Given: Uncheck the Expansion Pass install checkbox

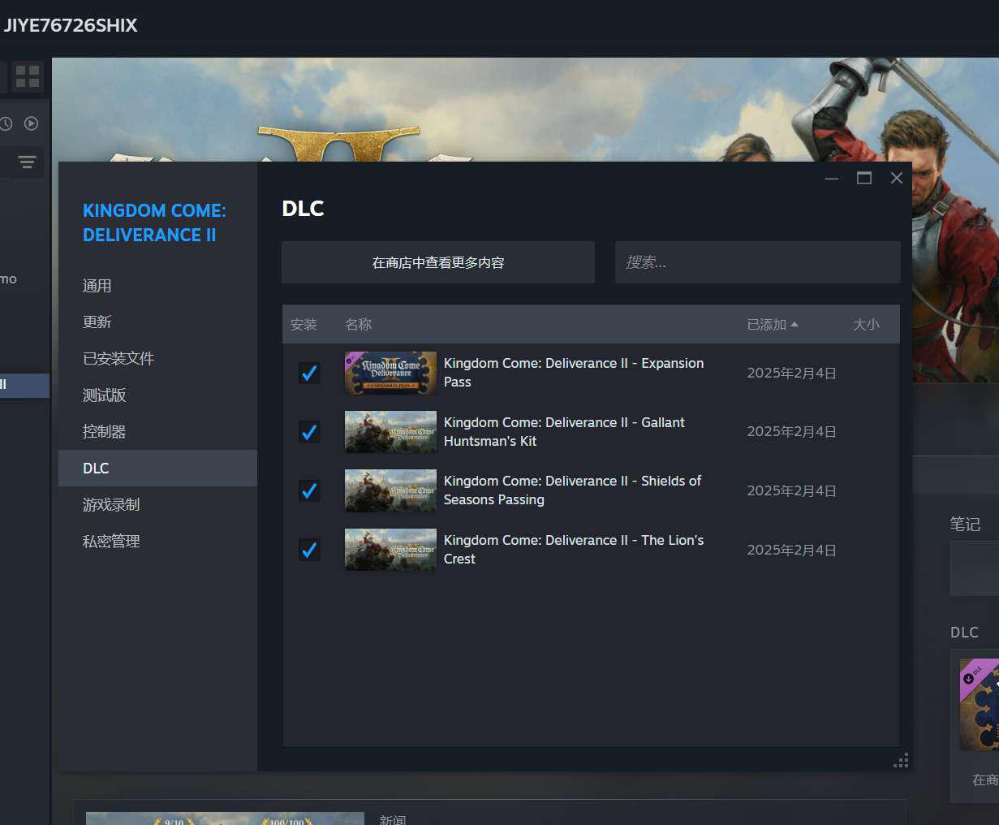Looking at the screenshot, I should [x=309, y=373].
